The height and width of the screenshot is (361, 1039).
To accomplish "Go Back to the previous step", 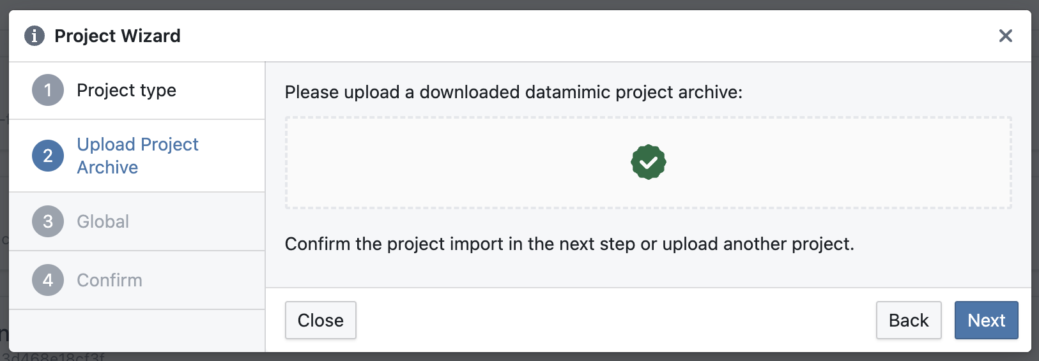I will pos(909,320).
